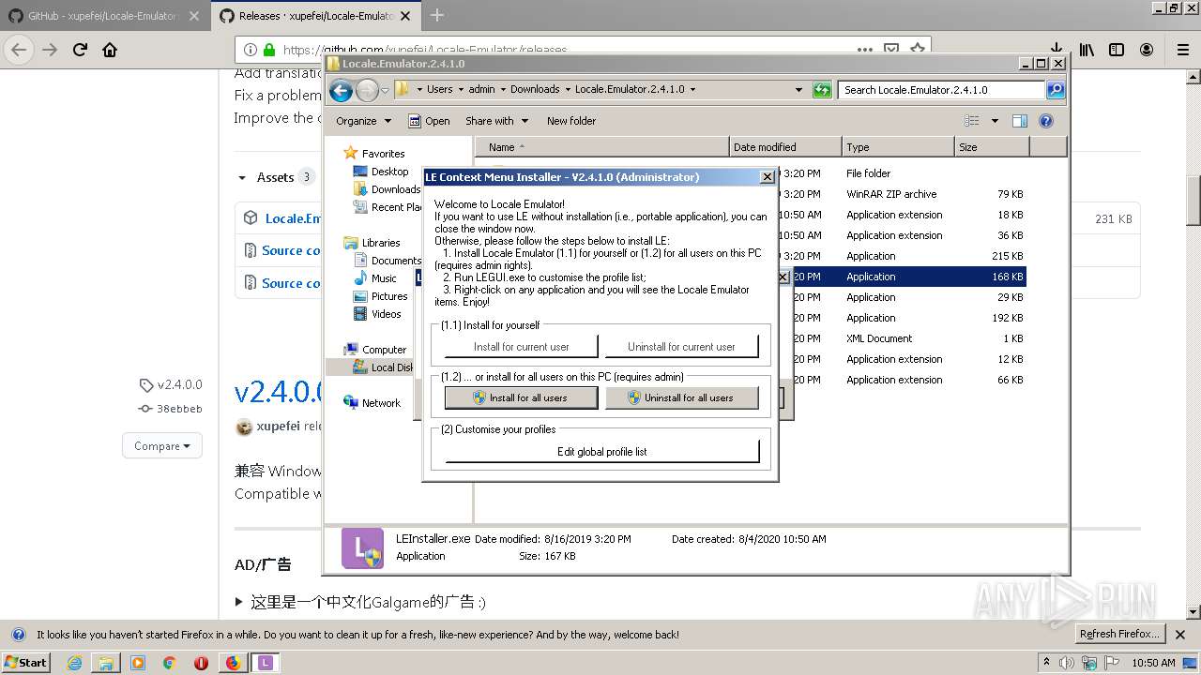Viewport: 1201px width, 675px height.
Task: Expand Explorer address history dropdown
Action: (798, 90)
